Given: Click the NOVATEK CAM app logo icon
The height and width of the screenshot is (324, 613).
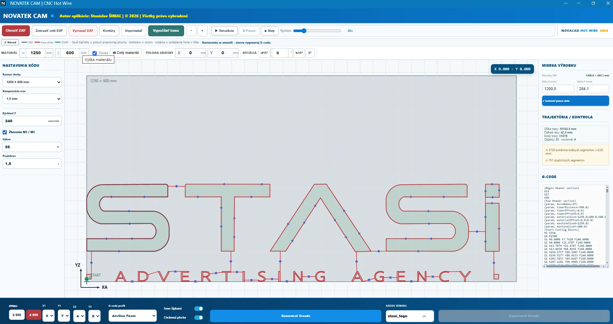Looking at the screenshot, I should point(4,3).
